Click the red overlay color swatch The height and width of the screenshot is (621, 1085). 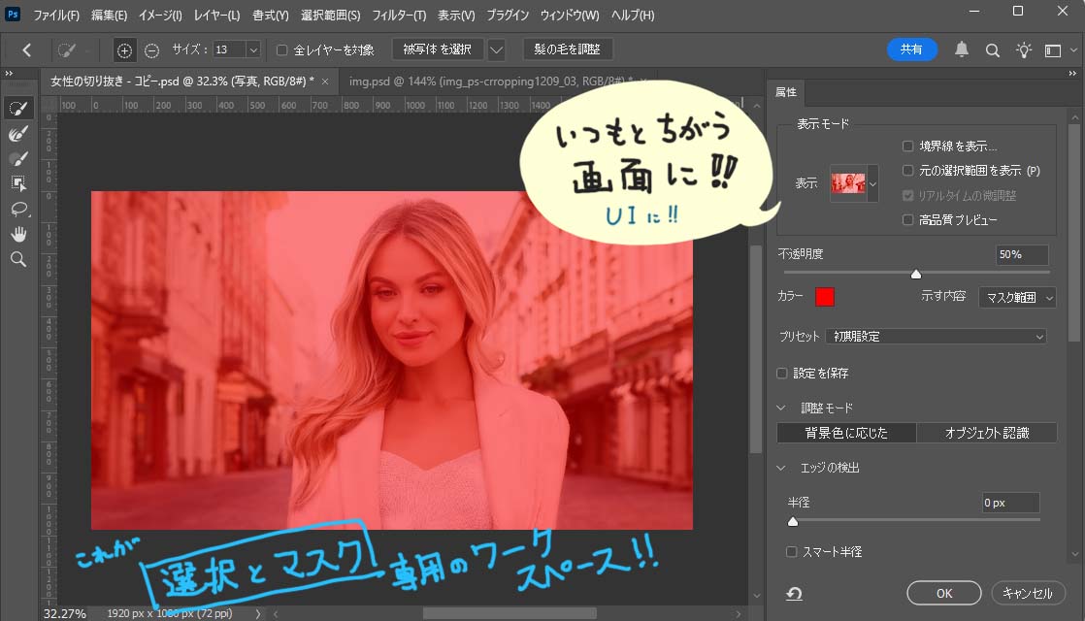[825, 297]
